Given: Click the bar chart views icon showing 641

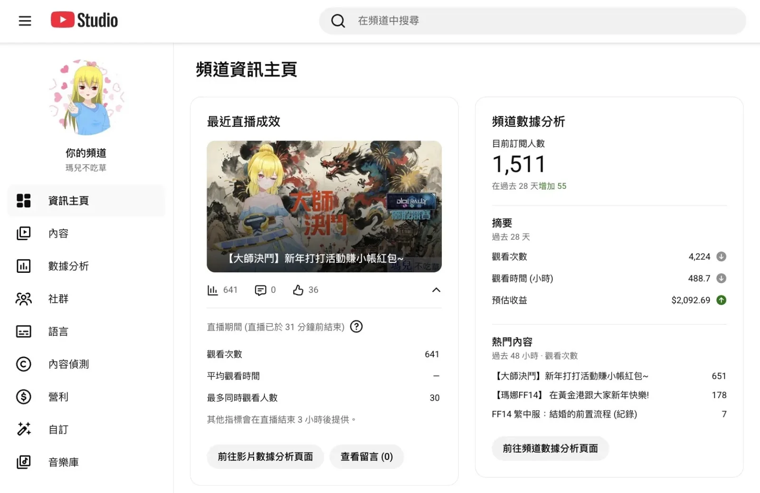Looking at the screenshot, I should click(x=212, y=290).
